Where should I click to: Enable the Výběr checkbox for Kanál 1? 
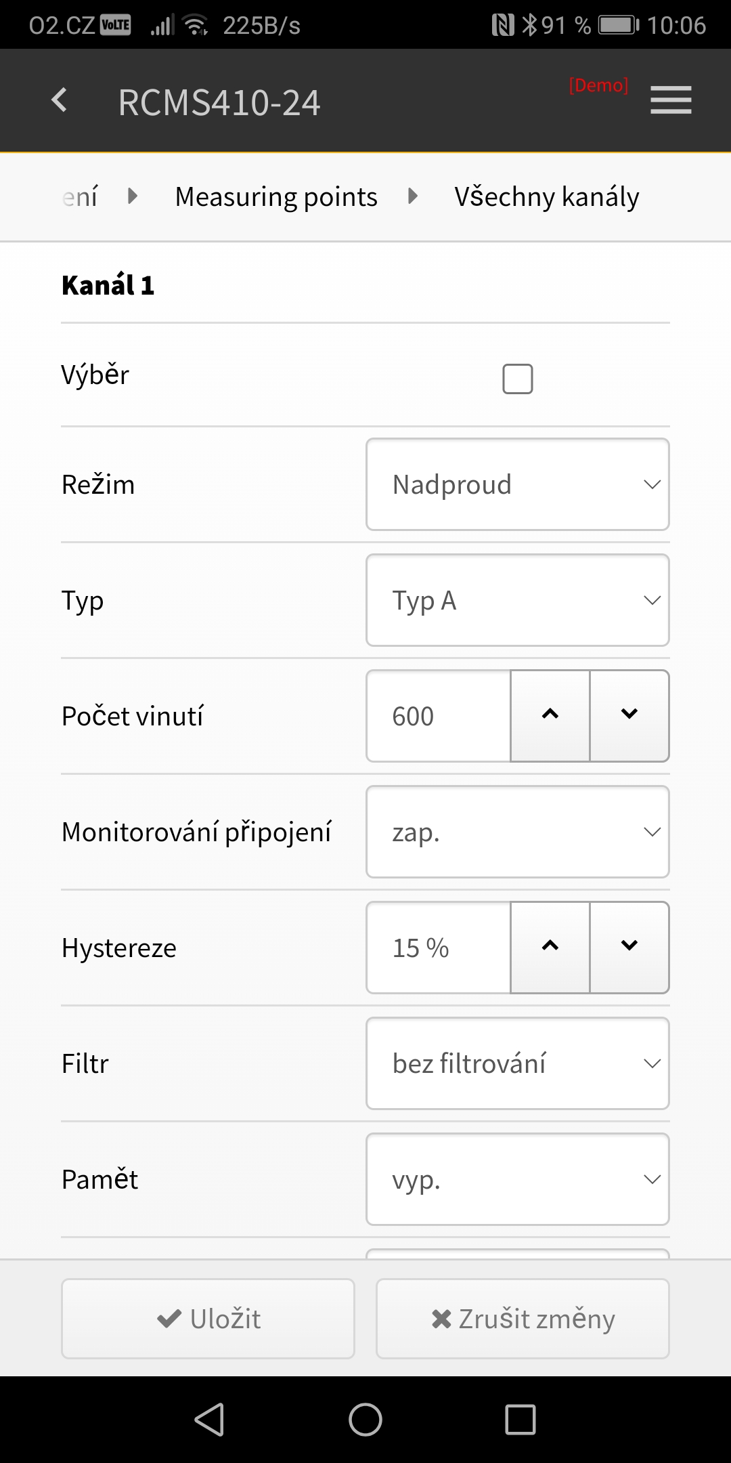click(x=518, y=379)
